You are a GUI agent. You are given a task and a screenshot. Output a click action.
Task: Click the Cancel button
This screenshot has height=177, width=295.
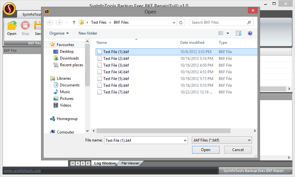(x=238, y=150)
